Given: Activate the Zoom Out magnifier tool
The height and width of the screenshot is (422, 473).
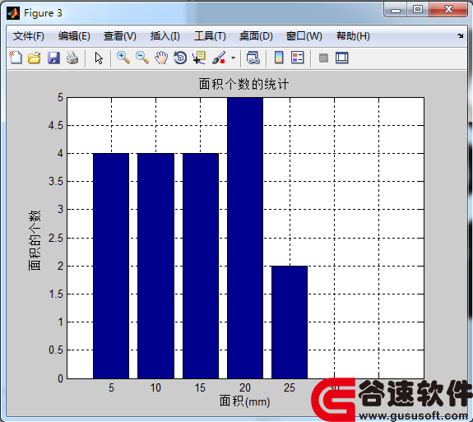Looking at the screenshot, I should pos(142,58).
